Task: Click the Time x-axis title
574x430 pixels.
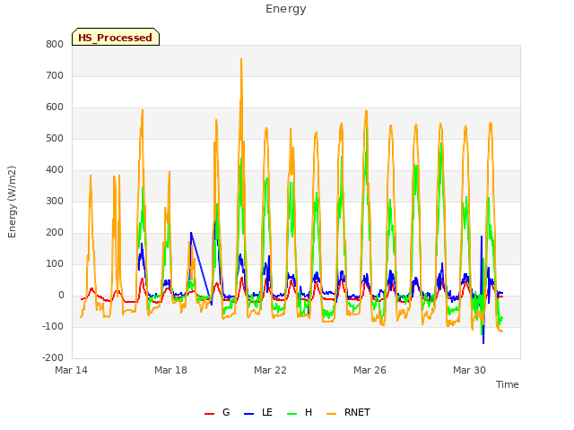Action: coord(508,384)
